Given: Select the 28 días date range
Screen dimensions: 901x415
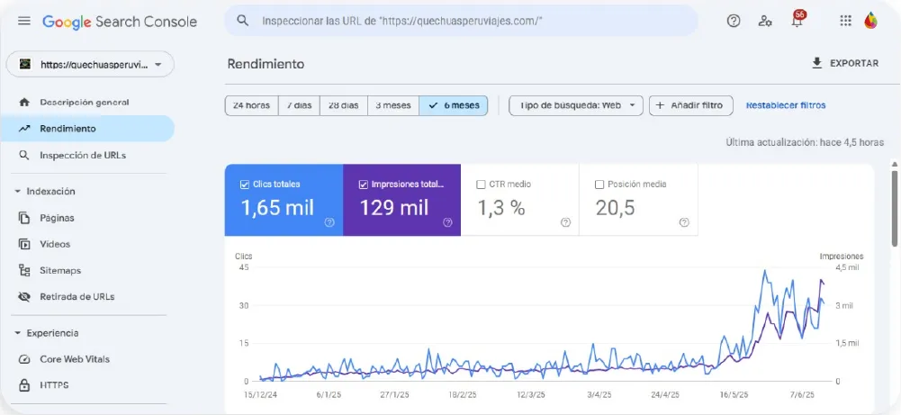Looking at the screenshot, I should pos(344,105).
